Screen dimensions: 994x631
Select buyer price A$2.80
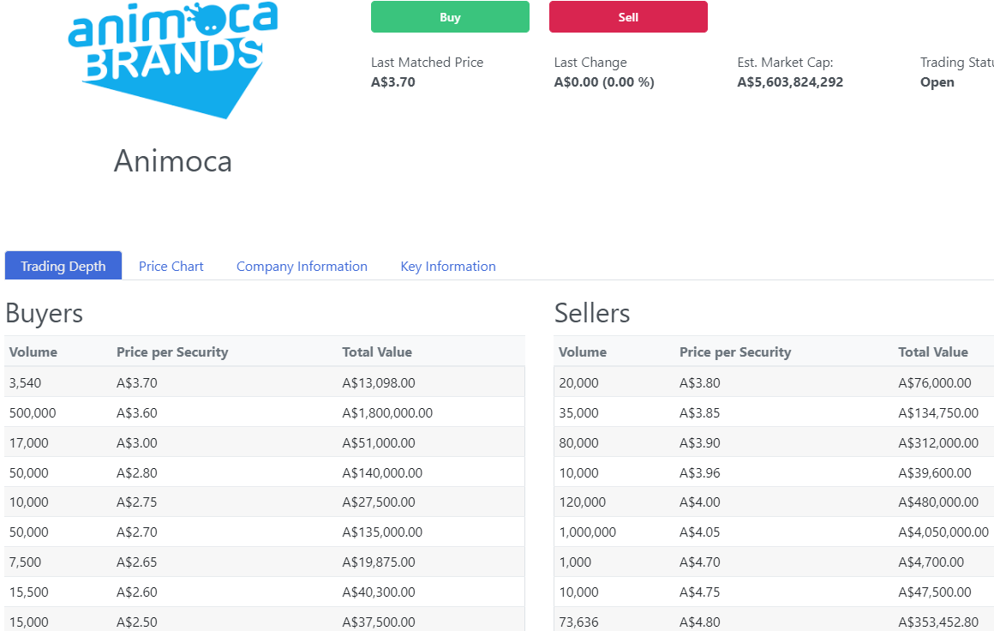[137, 472]
